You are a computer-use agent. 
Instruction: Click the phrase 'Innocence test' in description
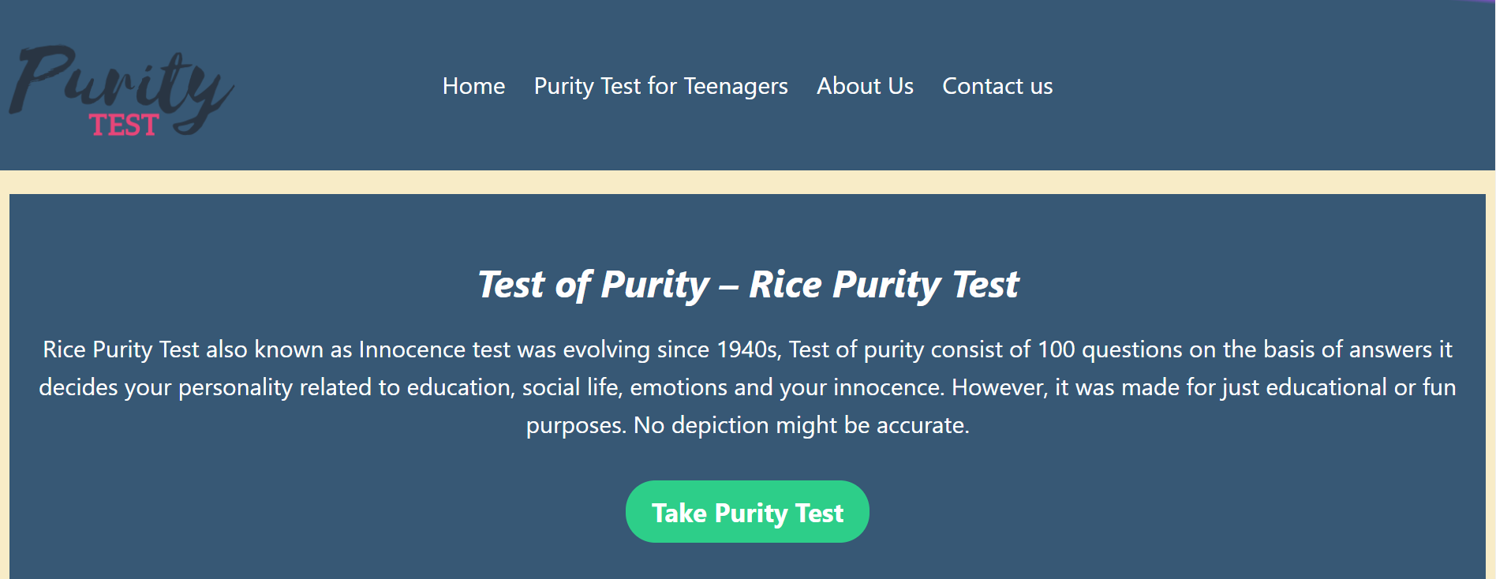435,349
